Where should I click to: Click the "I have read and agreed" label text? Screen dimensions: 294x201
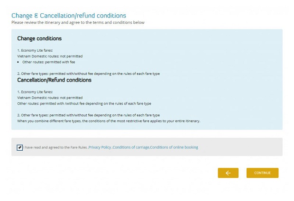coord(55,147)
